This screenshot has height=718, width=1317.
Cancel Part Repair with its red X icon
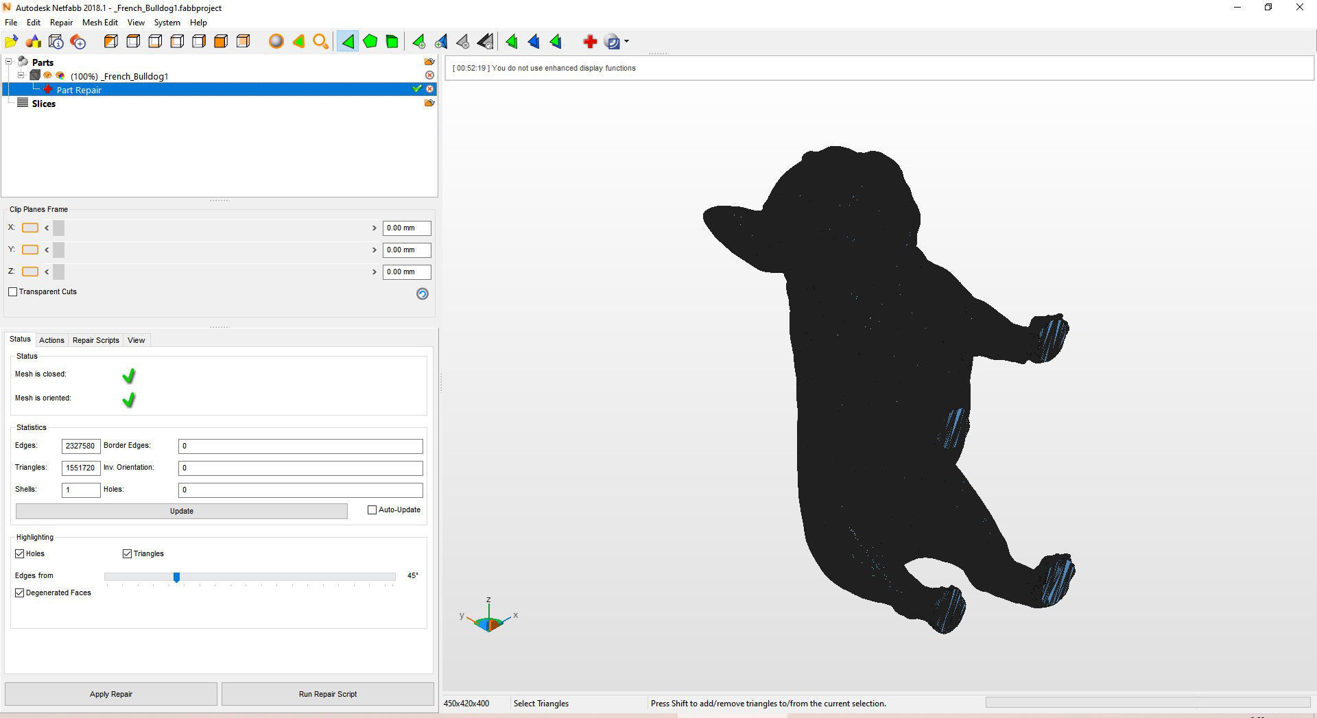(429, 89)
